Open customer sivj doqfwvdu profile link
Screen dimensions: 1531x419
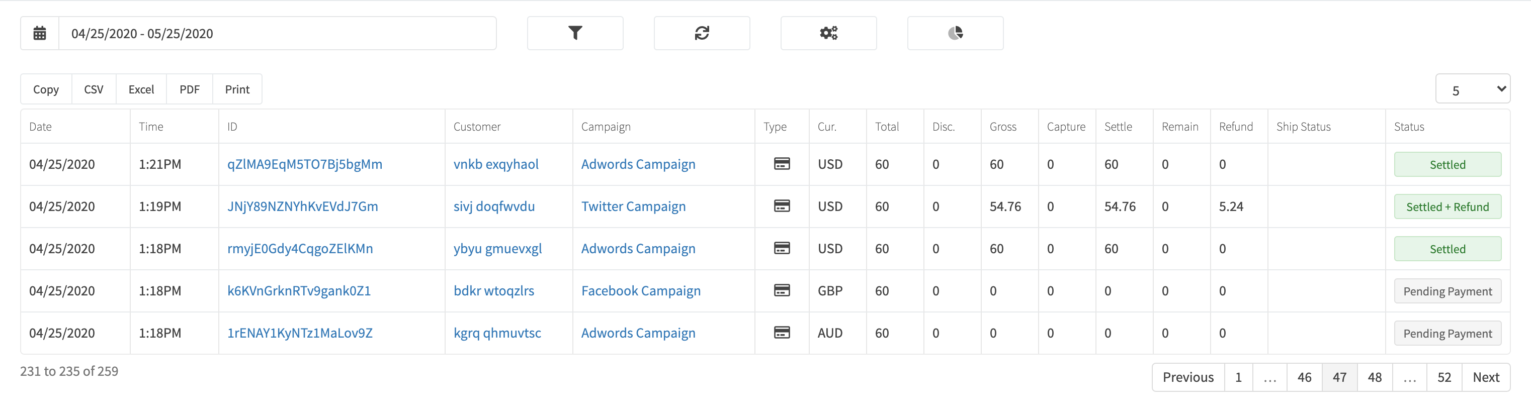tap(494, 206)
